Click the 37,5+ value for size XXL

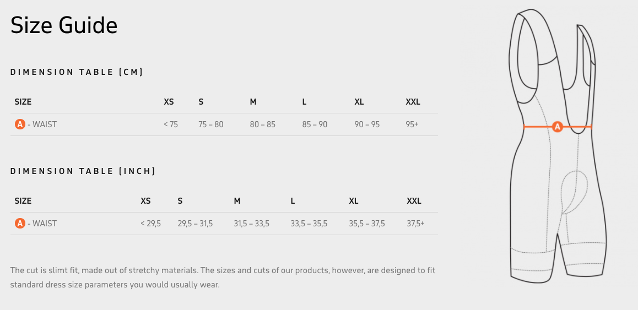pyautogui.click(x=415, y=224)
